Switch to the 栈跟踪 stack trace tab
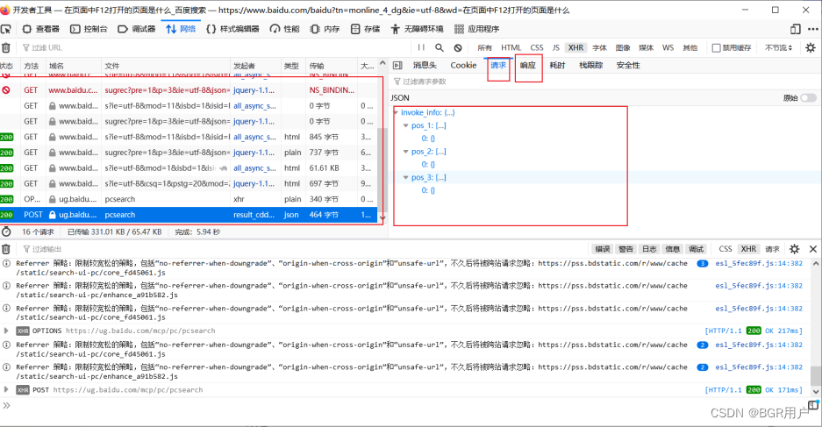 (590, 66)
